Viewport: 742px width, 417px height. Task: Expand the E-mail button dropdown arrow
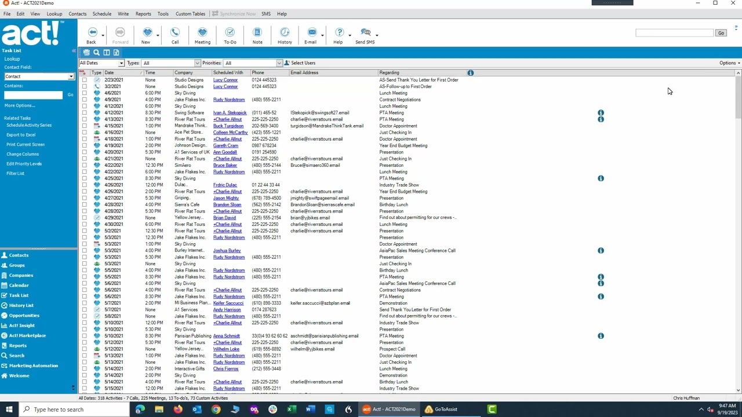pyautogui.click(x=322, y=35)
